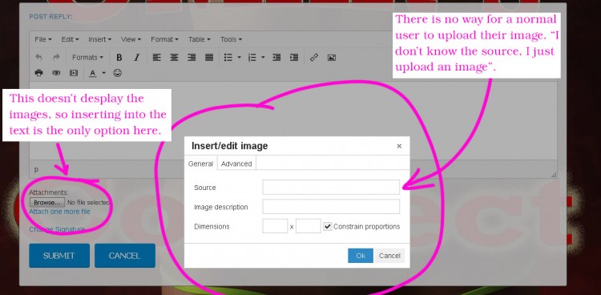Align text left
Viewport: 601px width, 295px height.
point(156,58)
